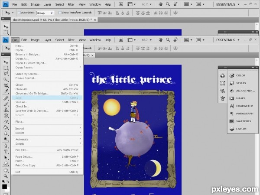
Task: Select the Healing Brush tool
Action: pyautogui.click(x=6, y=98)
